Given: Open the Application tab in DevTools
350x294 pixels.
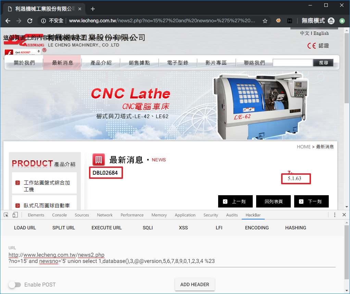Looking at the screenshot, I should pyautogui.click(x=185, y=215).
